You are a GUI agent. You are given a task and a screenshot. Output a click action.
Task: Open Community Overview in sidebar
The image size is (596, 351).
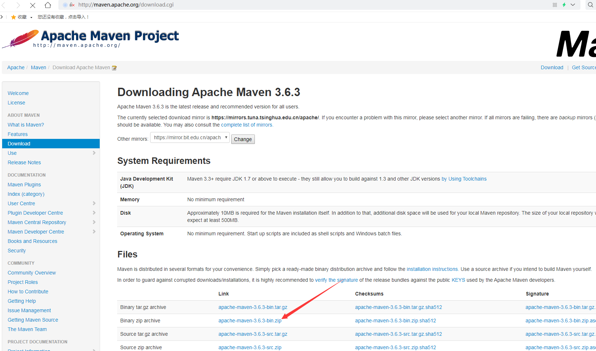pyautogui.click(x=32, y=273)
